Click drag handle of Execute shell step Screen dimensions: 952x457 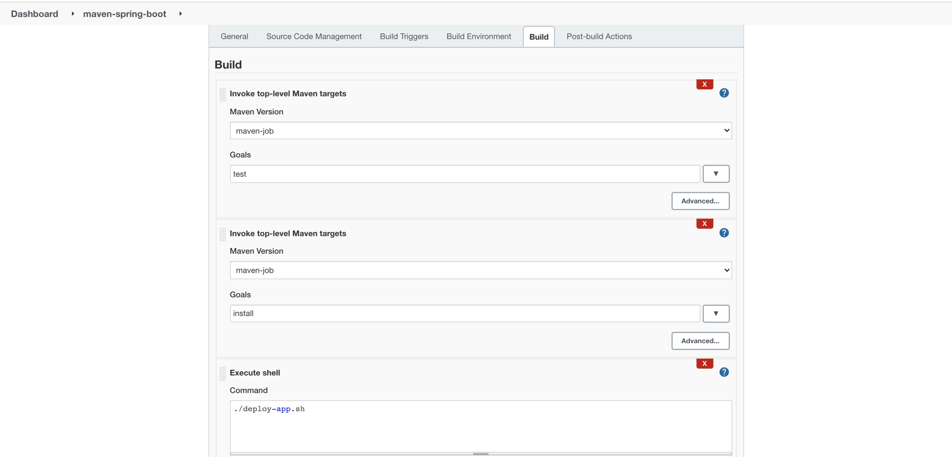(x=222, y=374)
